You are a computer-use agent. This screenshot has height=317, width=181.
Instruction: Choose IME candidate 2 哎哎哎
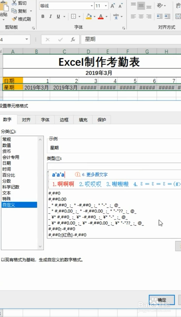(90, 184)
